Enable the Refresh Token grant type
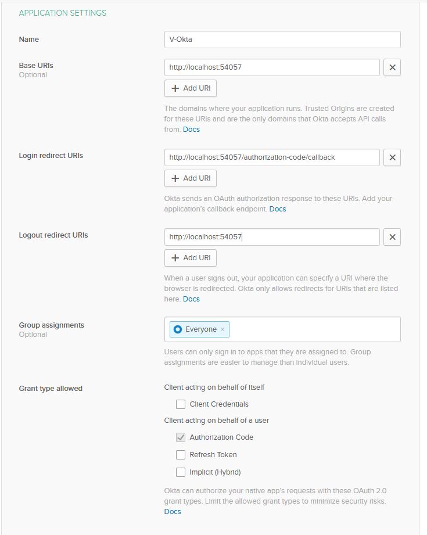This screenshot has width=427, height=535. (181, 455)
